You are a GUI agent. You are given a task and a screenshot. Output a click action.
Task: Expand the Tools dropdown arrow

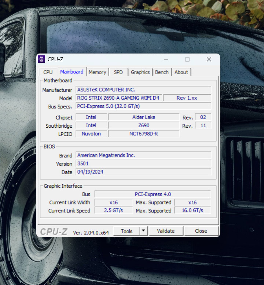click(143, 231)
